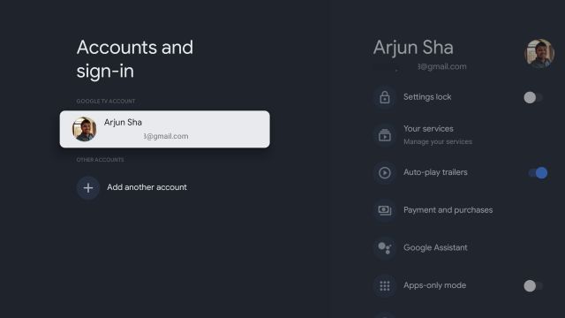The image size is (565, 318).
Task: Click the Settings lock padlock icon
Action: tap(385, 97)
